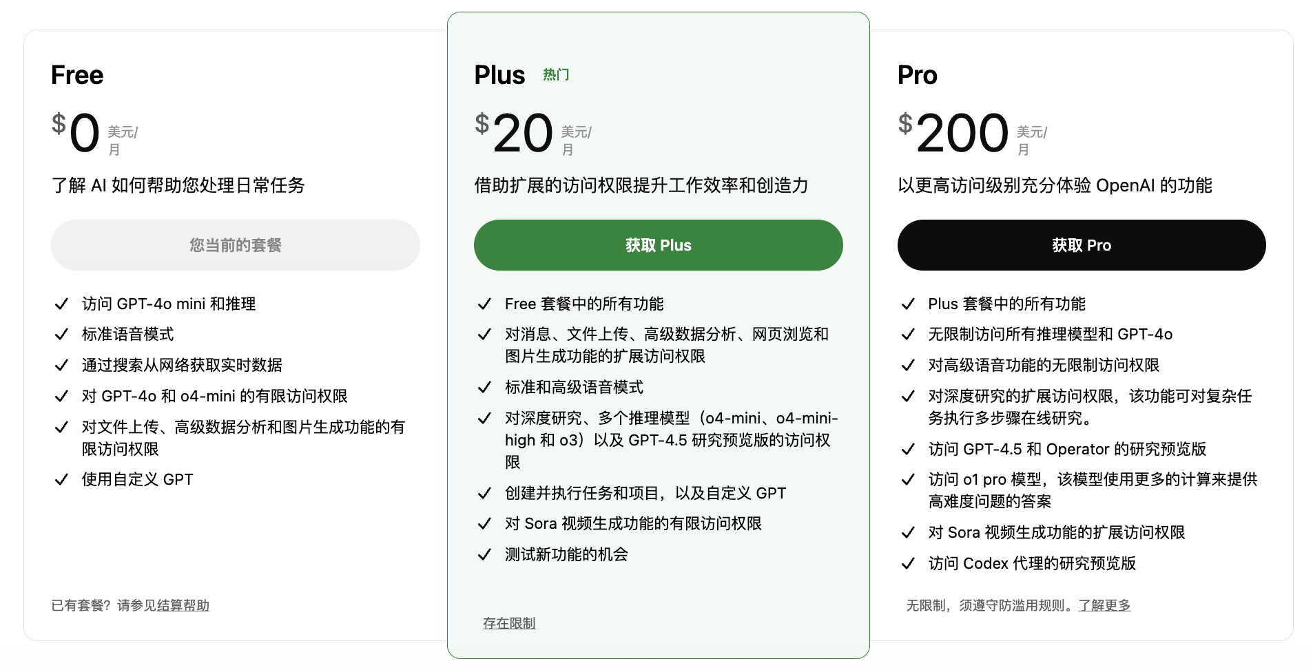Screen dimensions: 1313x672
Task: Click checkmark beside 对 Sora 视频生成功能的有限访问权限
Action: pos(484,523)
